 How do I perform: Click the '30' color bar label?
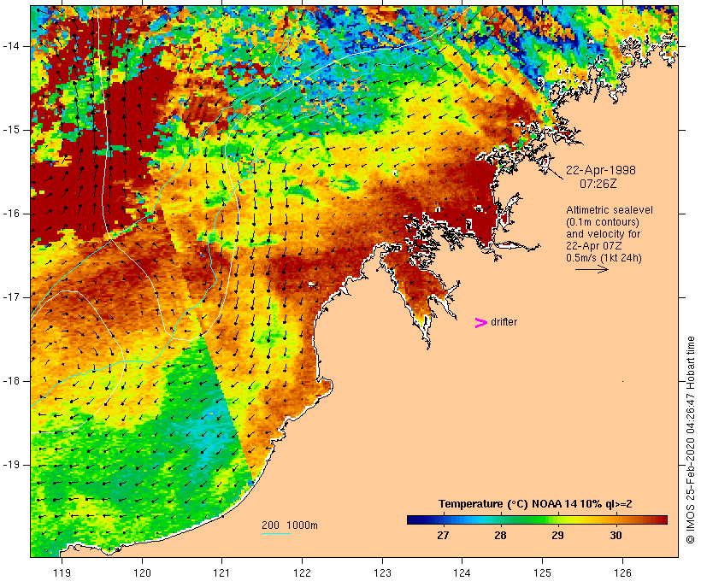(616, 535)
